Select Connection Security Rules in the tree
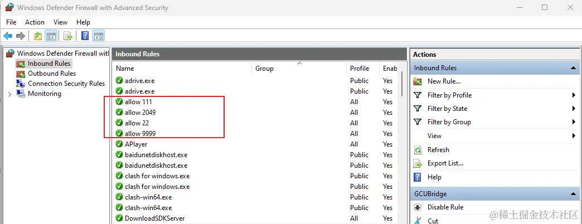Screen dimensions: 582x224 click(x=66, y=84)
